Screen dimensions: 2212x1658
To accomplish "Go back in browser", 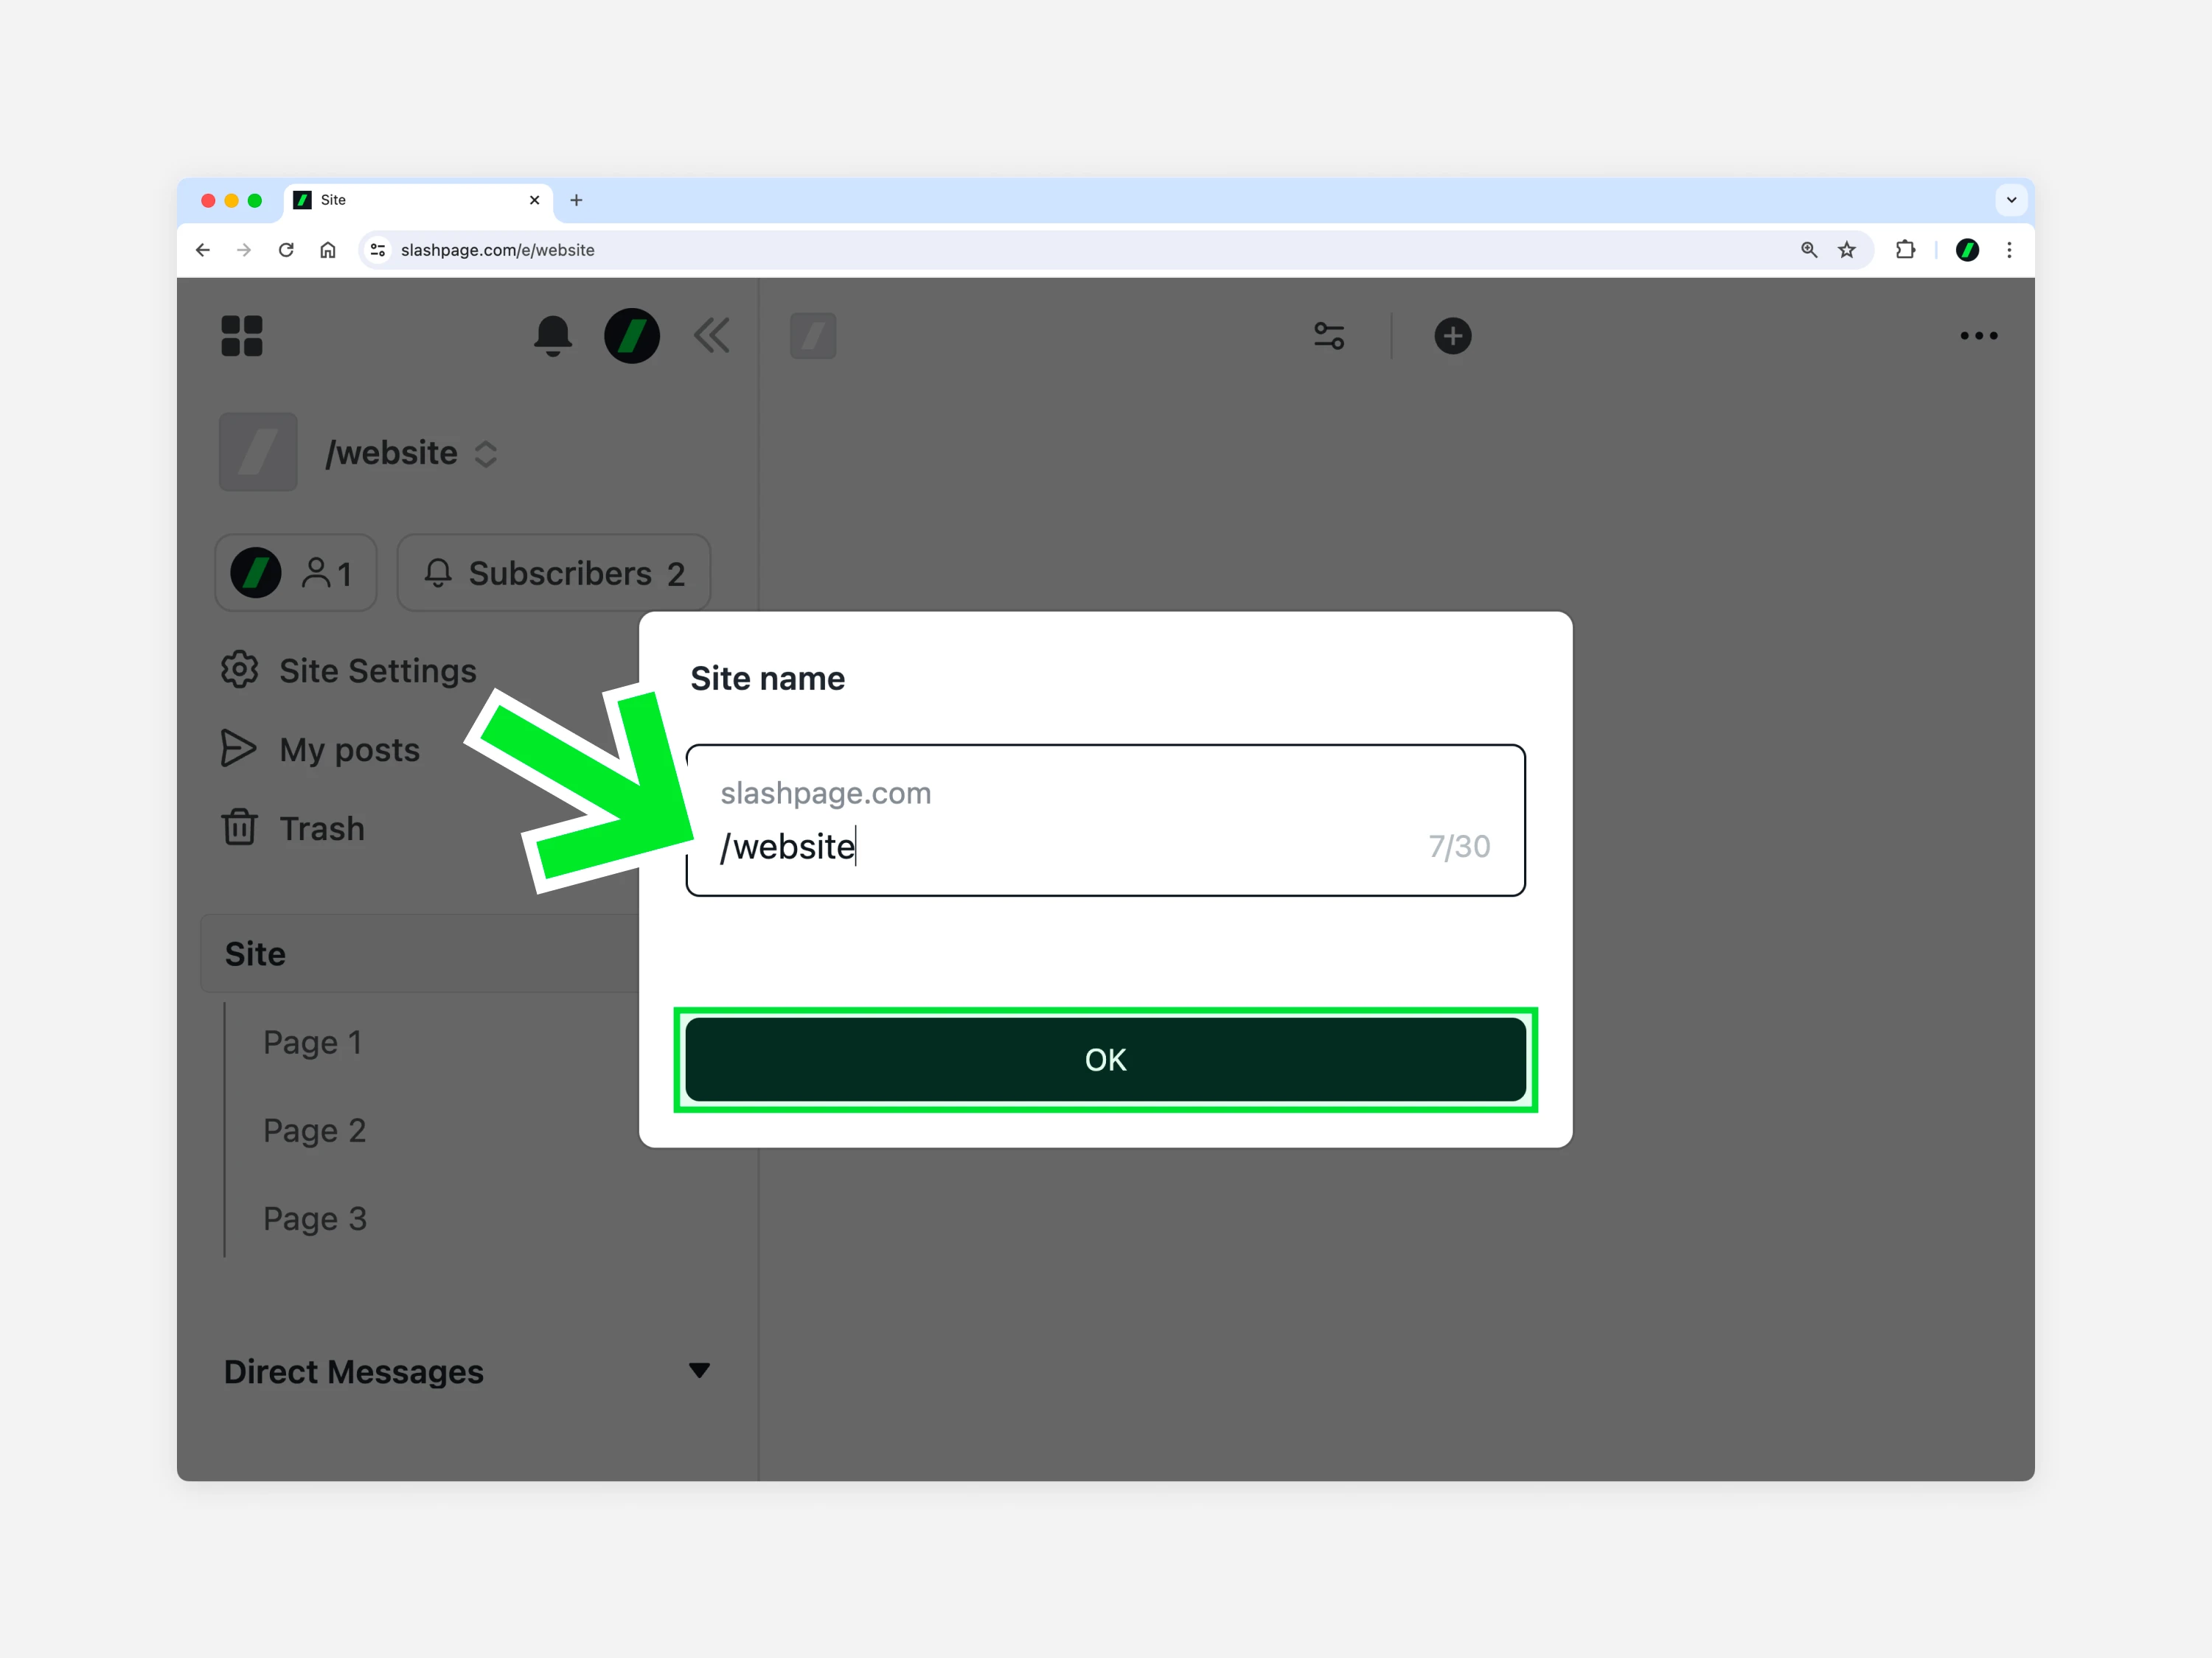I will coord(203,250).
